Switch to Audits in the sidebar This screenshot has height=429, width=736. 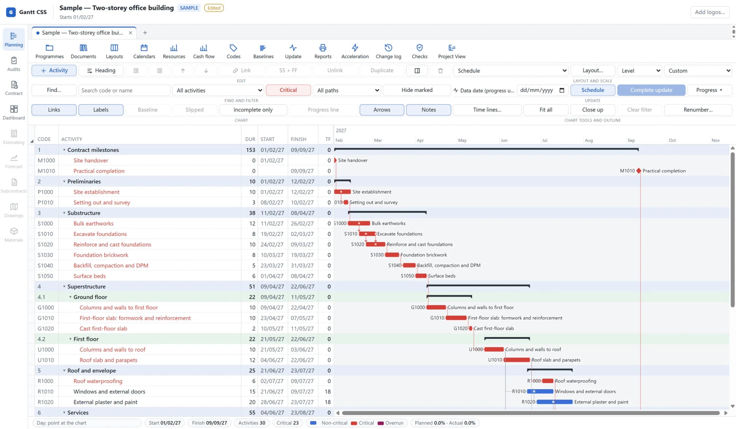14,64
